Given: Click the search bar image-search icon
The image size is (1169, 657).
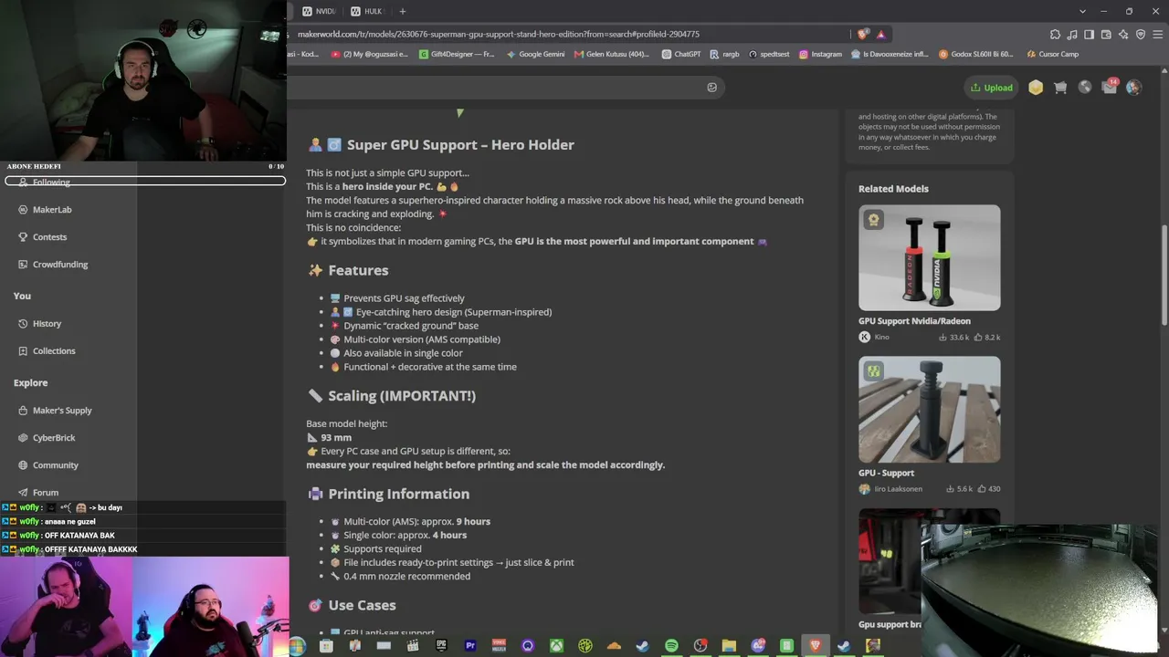Looking at the screenshot, I should tap(712, 88).
